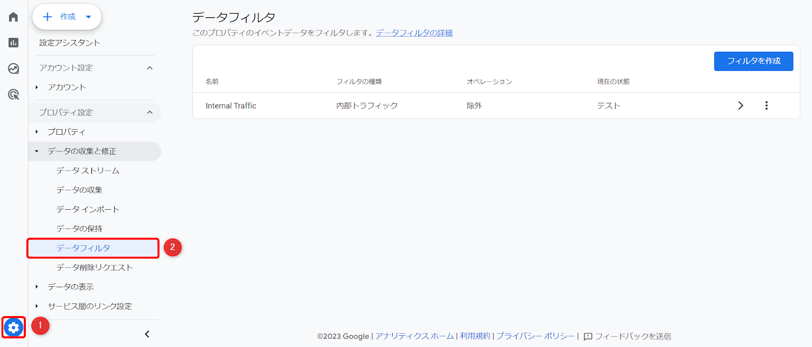The image size is (812, 347).
Task: Open Internal Traffic filter details arrow
Action: click(740, 105)
